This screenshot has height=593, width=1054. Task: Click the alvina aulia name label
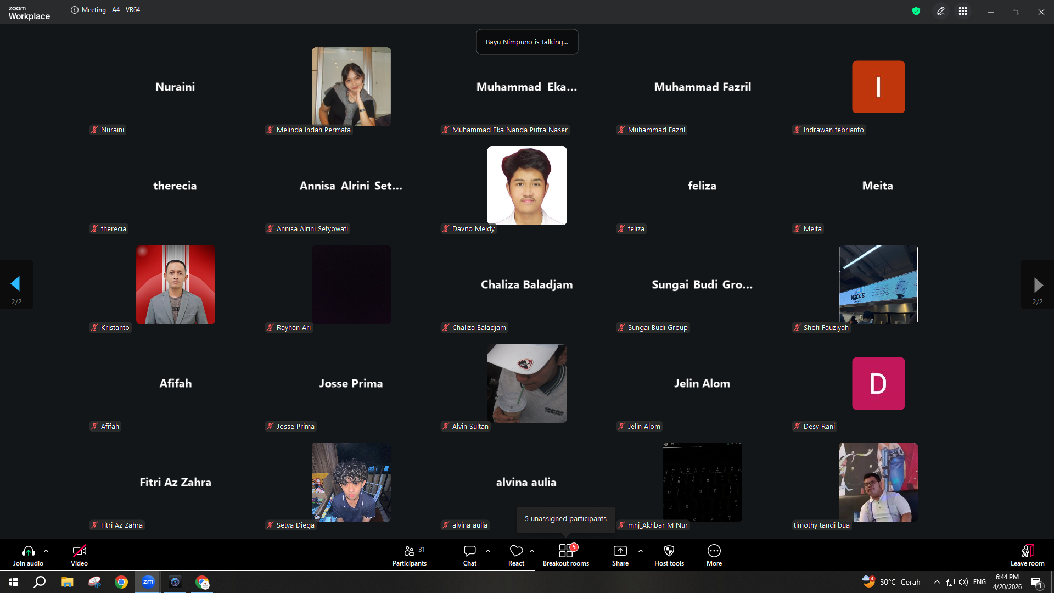click(x=465, y=525)
